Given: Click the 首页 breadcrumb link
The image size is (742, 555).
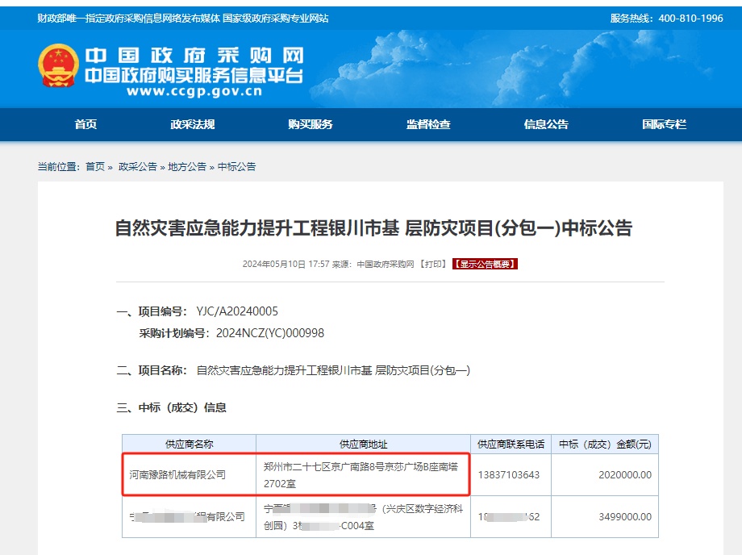Looking at the screenshot, I should [95, 167].
